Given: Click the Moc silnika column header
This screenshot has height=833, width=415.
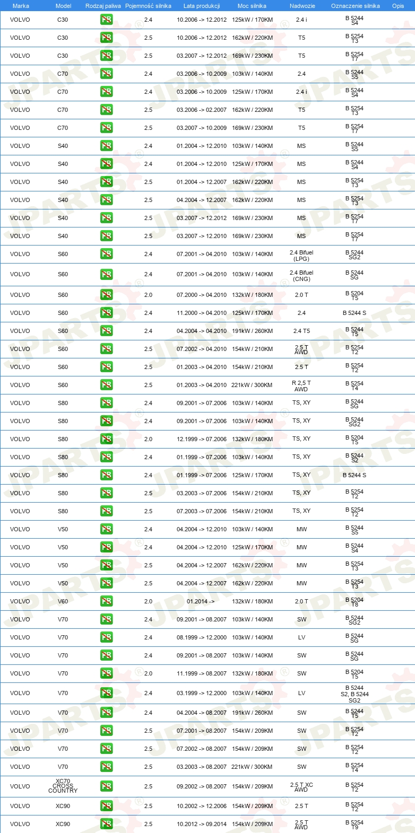Looking at the screenshot, I should coord(252,6).
